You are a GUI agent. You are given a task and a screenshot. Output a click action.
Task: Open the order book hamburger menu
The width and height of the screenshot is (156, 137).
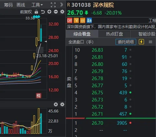click(150, 42)
